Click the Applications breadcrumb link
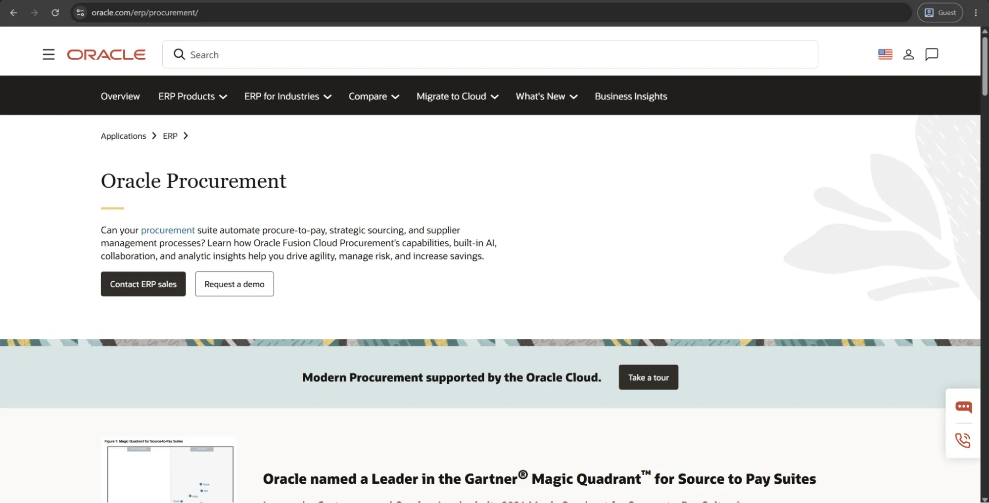Screen dimensions: 989x503 tap(123, 136)
